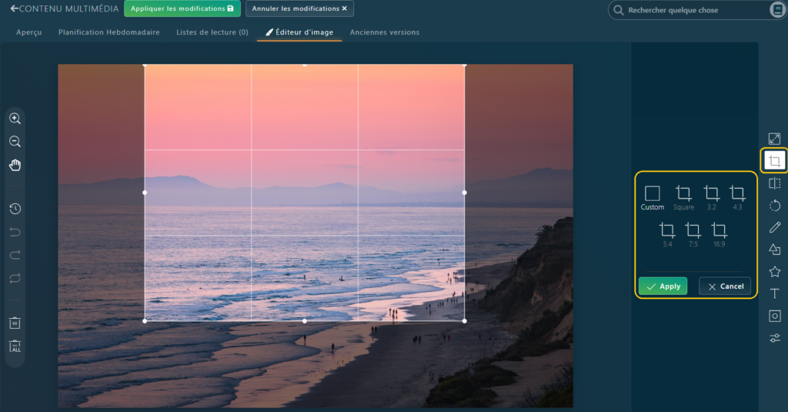Choose the Square crop preset
The height and width of the screenshot is (412, 788).
[683, 197]
